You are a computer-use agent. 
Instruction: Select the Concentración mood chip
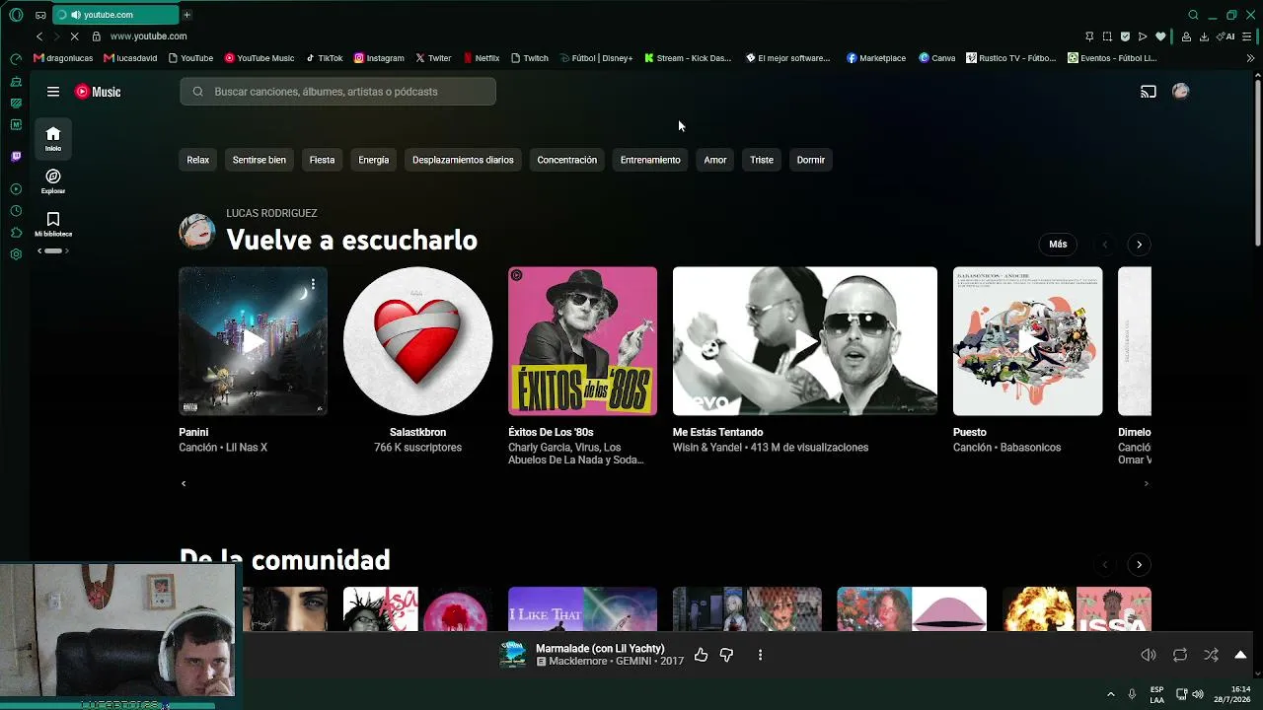[567, 160]
